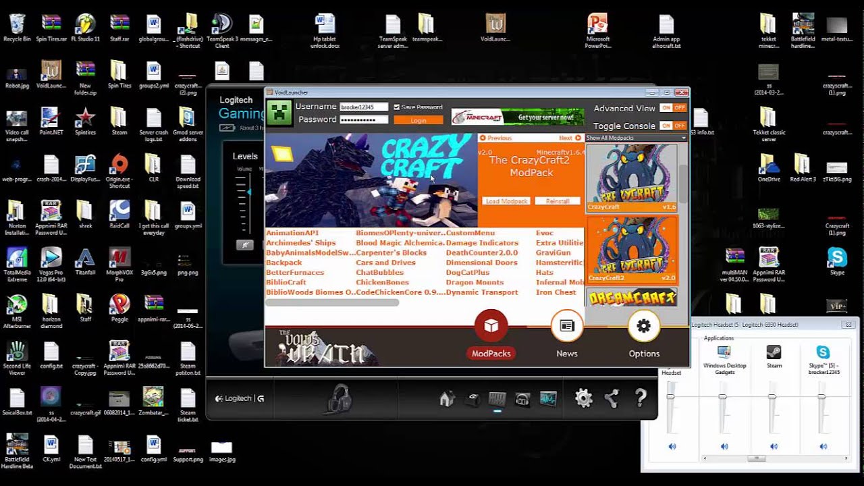Select DreamCraft modpack thumbnail
The height and width of the screenshot is (486, 864).
pyautogui.click(x=631, y=297)
